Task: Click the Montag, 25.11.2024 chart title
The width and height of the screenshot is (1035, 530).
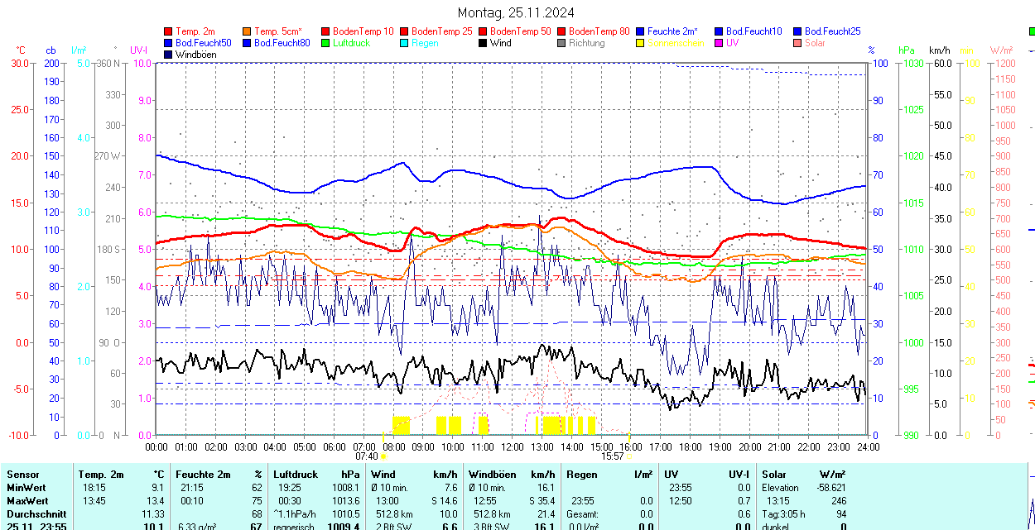Action: (516, 12)
